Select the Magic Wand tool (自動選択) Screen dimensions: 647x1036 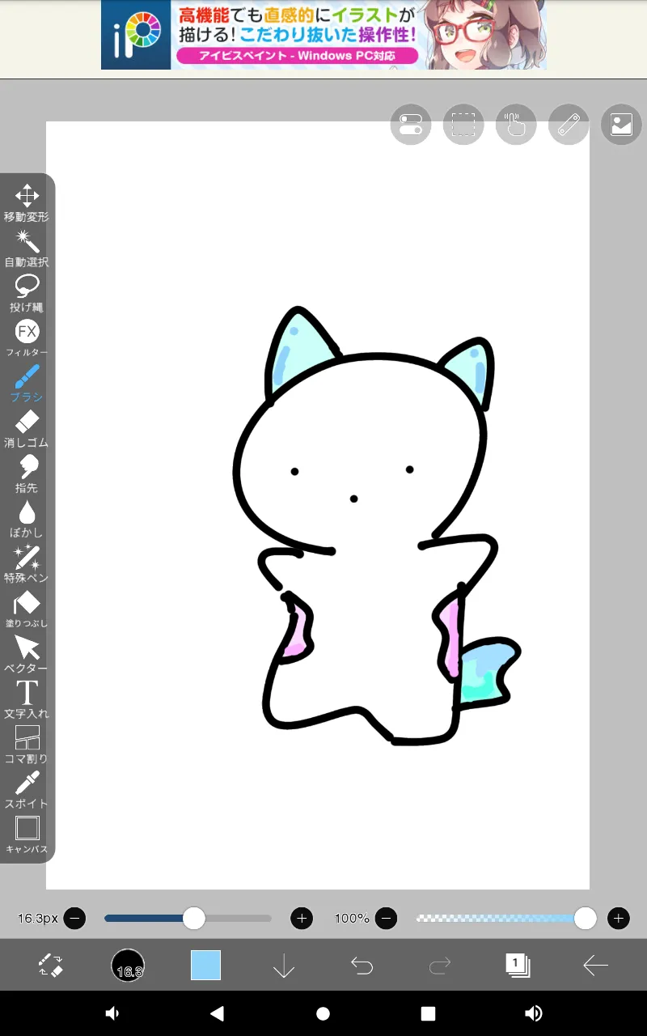27,248
